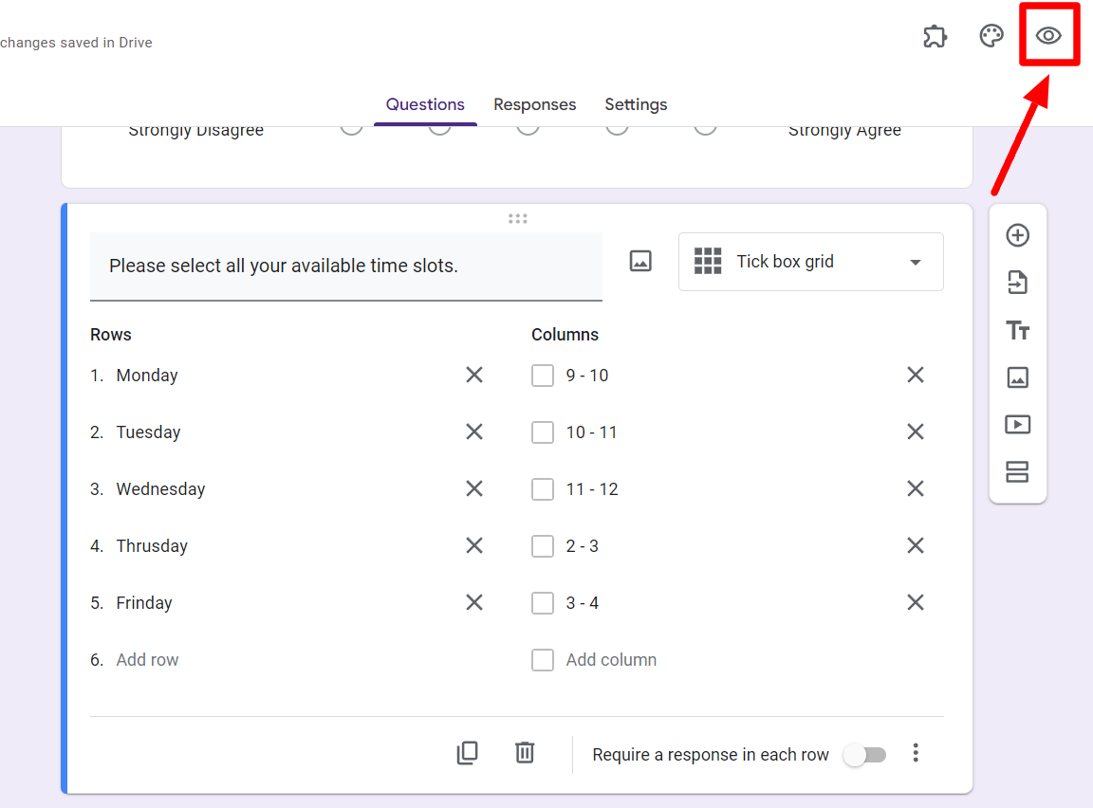
Task: Delete the question with trash icon
Action: [x=525, y=753]
